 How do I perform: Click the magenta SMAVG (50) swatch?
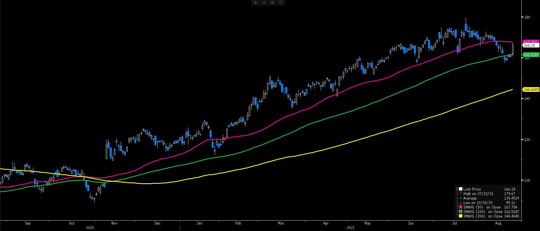(461, 207)
